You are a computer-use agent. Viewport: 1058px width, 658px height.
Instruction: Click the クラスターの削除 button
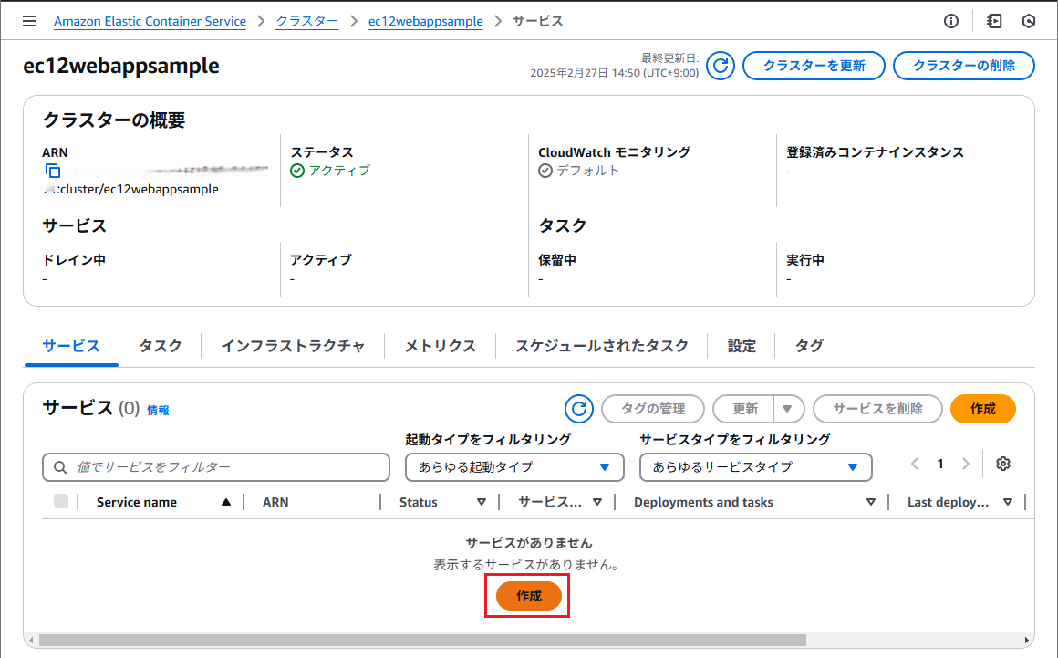tap(963, 66)
